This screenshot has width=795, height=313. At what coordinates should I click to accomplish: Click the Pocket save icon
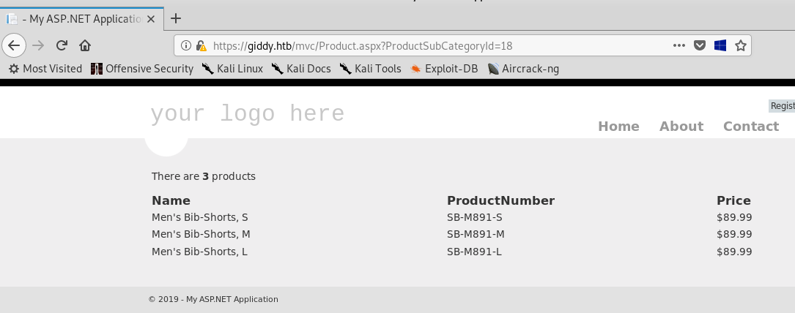click(700, 45)
